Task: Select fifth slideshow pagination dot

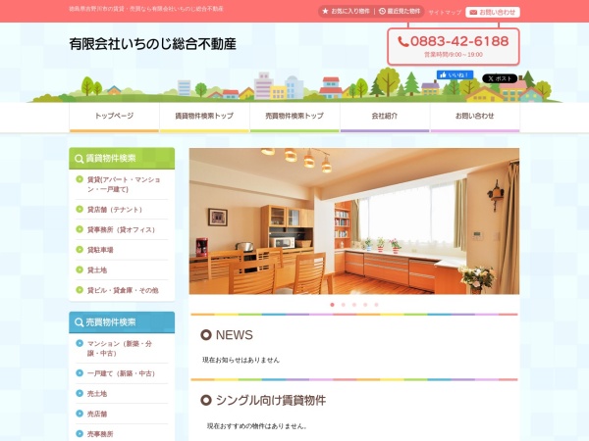Action: click(376, 305)
